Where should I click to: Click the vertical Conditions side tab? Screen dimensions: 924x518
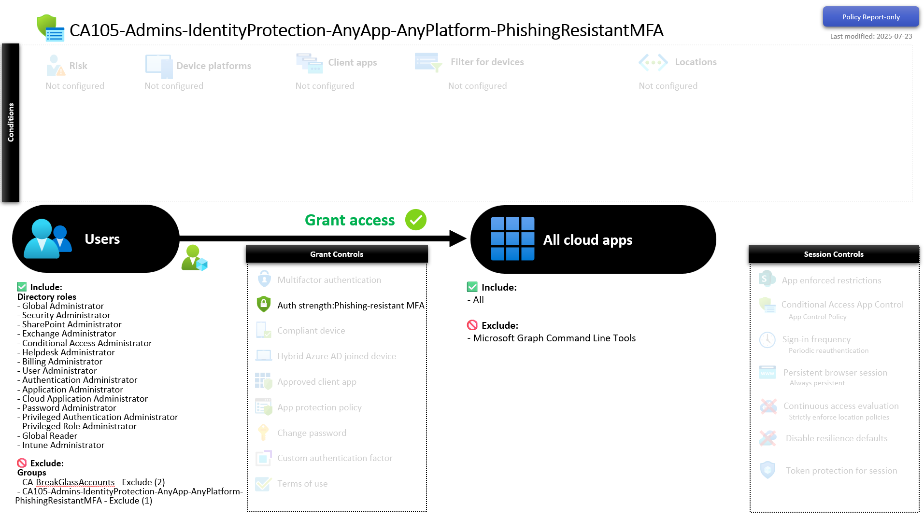11,123
